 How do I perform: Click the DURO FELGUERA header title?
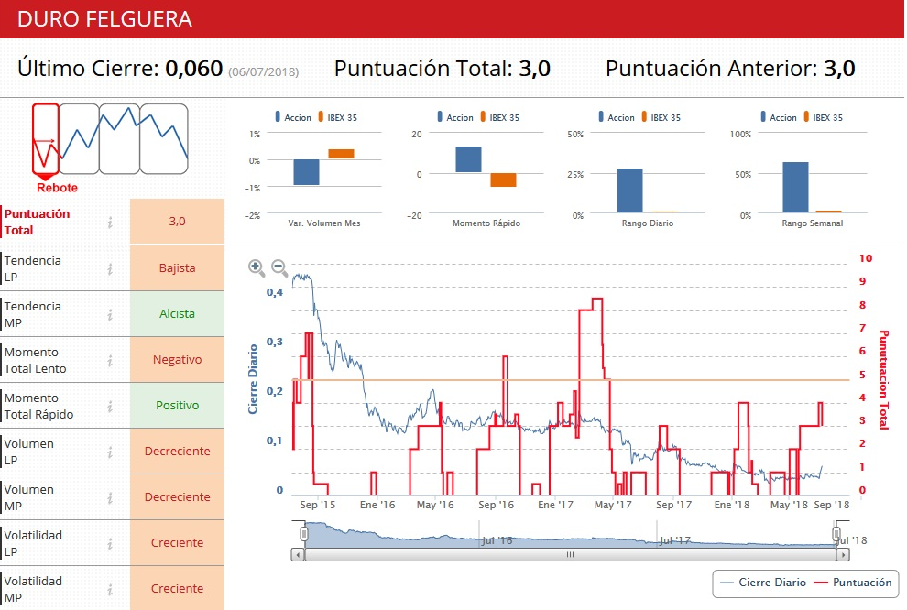[104, 19]
